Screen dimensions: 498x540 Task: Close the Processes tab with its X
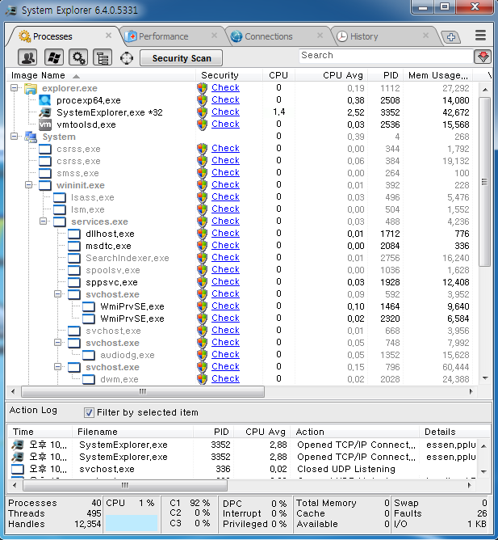coord(108,36)
